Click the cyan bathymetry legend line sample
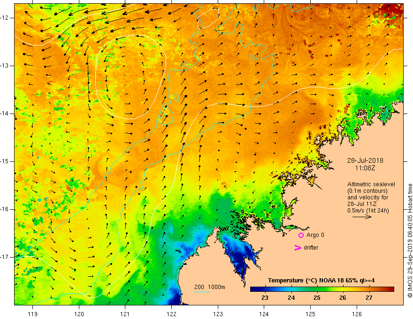 (202, 292)
